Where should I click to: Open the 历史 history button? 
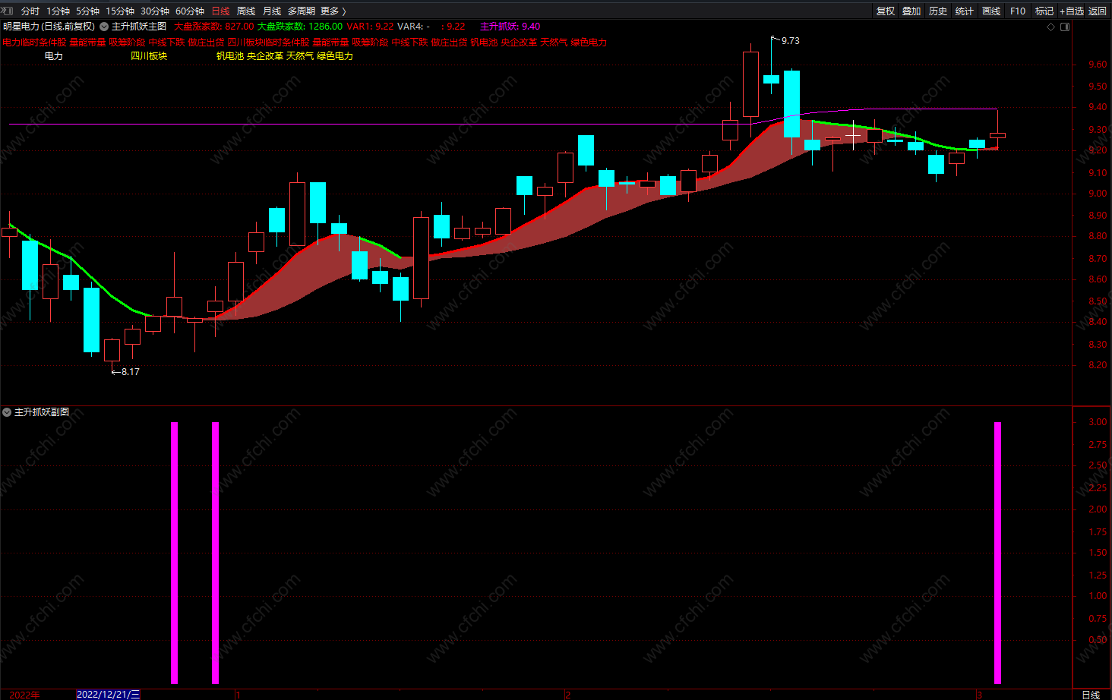coord(938,11)
